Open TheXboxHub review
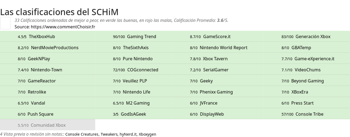The image size is (350, 137). (42, 36)
